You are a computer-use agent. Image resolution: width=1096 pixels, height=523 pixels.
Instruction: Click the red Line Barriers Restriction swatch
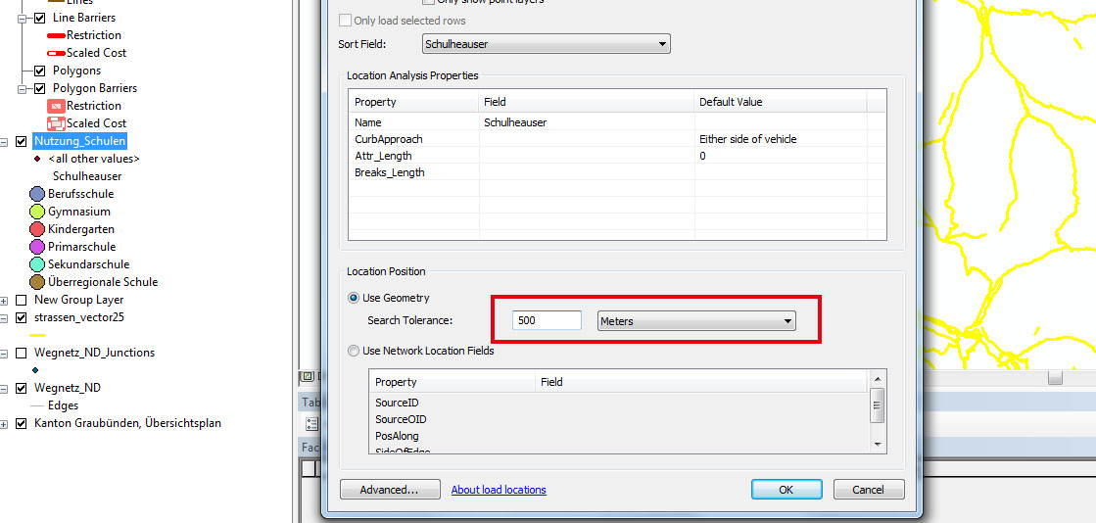pyautogui.click(x=56, y=35)
